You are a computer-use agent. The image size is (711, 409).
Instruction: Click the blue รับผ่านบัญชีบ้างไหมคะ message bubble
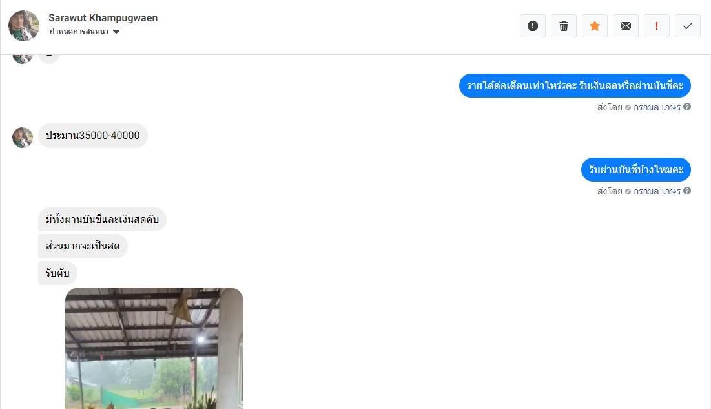[635, 169]
